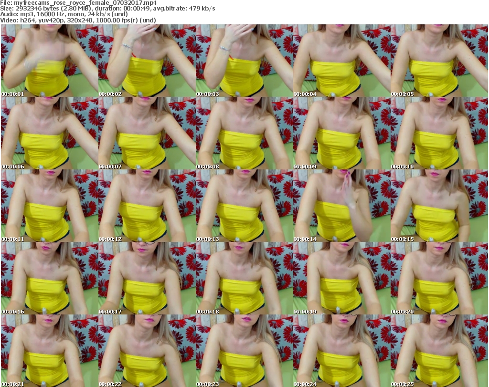
Task: Open the frame stamped 00:00:07
Action: [x=147, y=133]
